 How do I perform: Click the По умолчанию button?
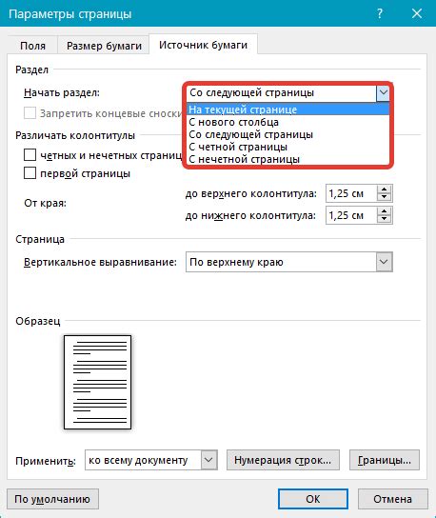pyautogui.click(x=52, y=499)
